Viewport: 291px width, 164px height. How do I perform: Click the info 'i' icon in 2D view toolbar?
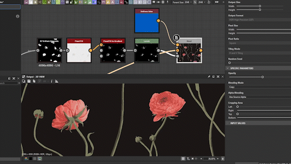(51, 81)
